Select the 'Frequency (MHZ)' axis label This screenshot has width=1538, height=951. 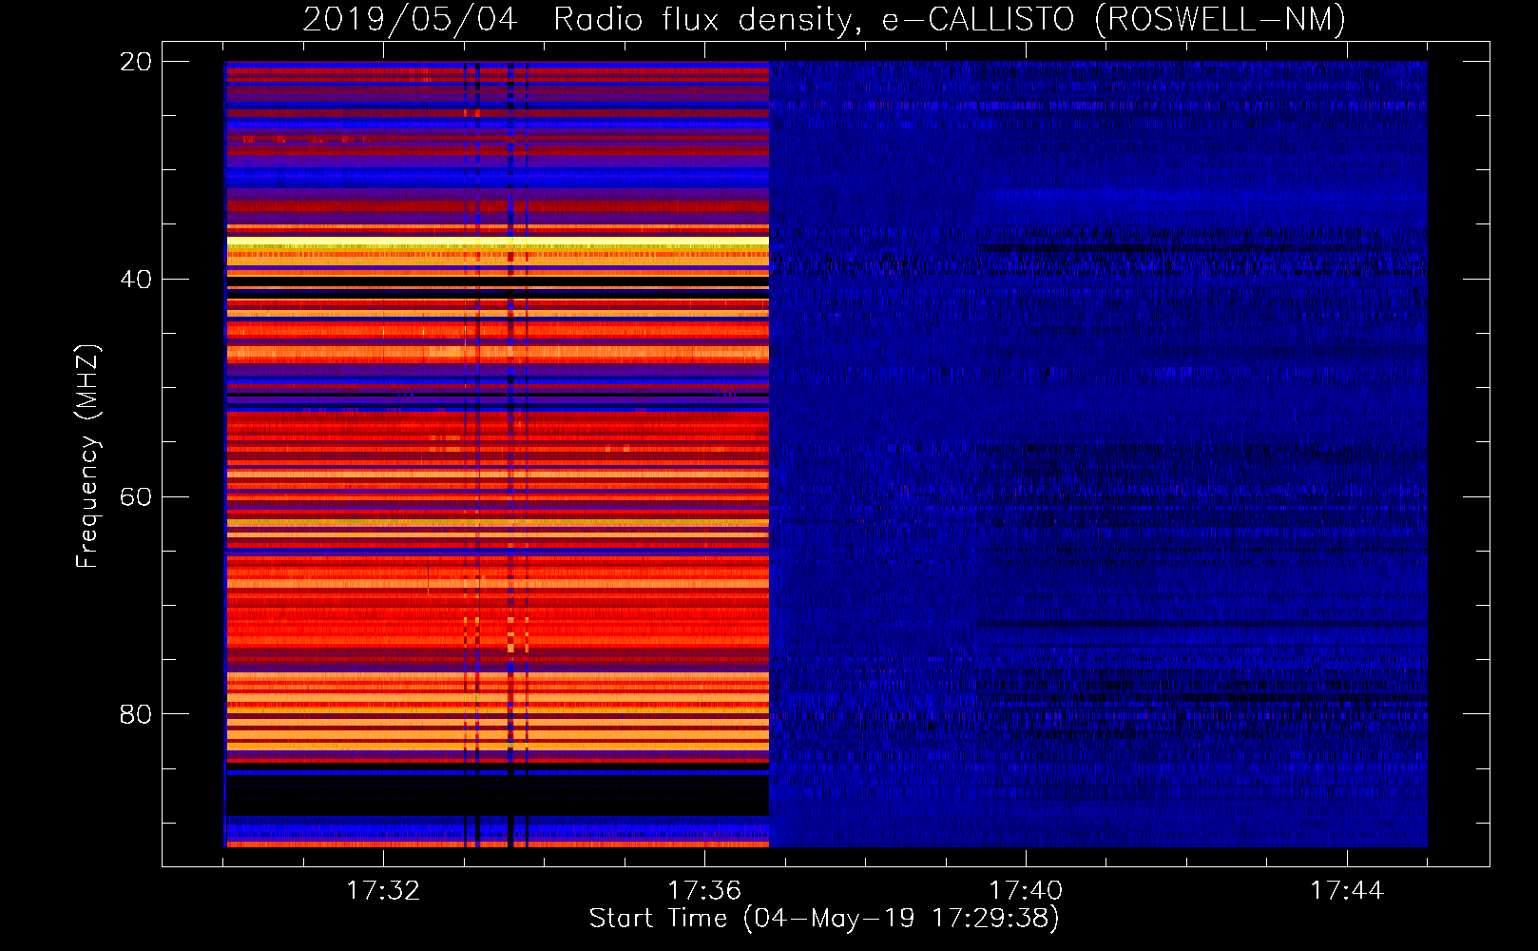[87, 456]
